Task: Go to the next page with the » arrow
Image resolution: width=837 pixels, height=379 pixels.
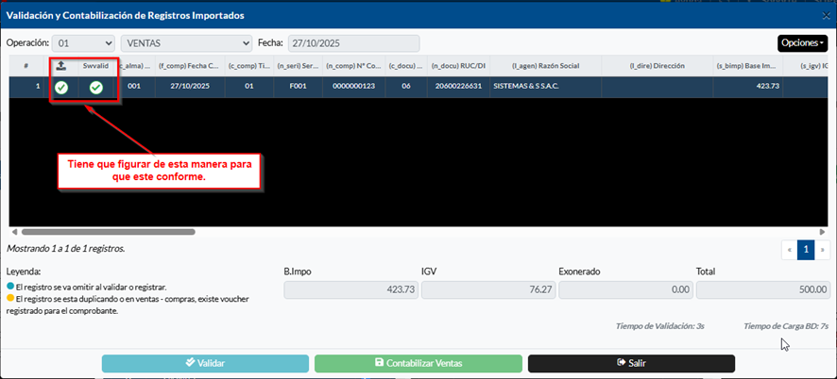Action: coord(822,250)
